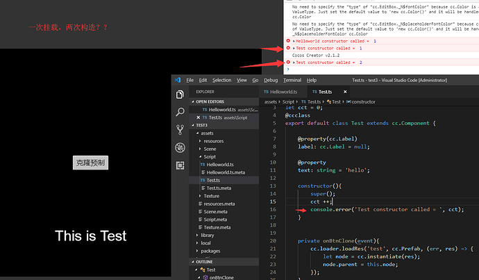Screen dimensions: 479x280
Task: Click editor line number 16
Action: tap(273, 209)
